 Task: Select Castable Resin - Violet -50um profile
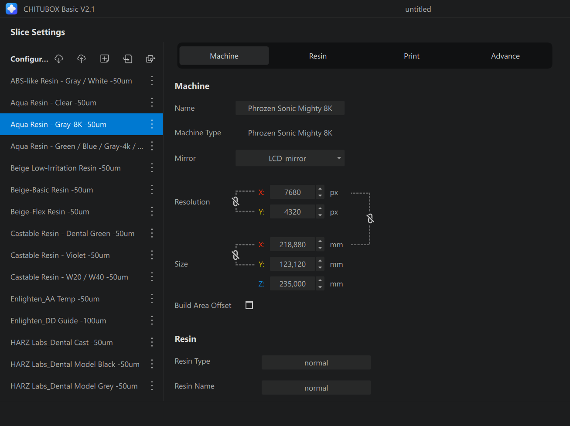(x=82, y=255)
